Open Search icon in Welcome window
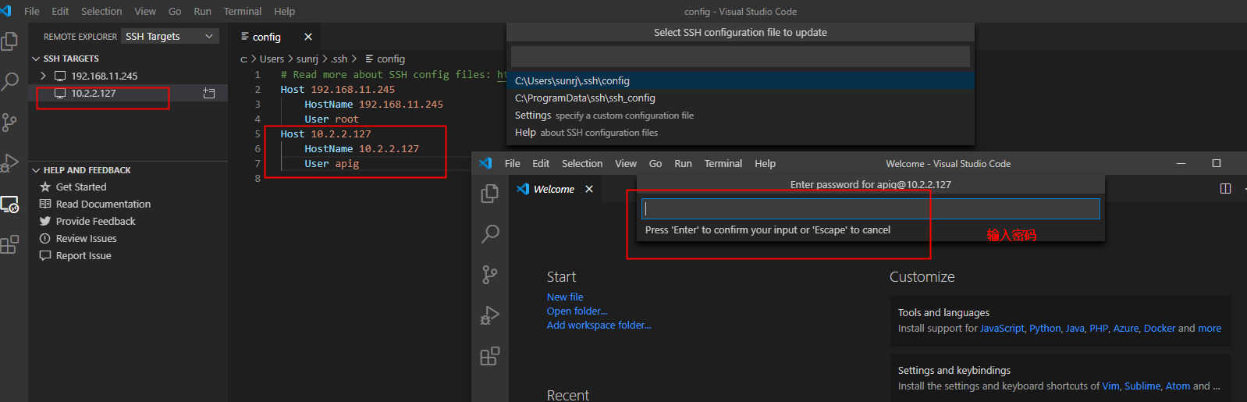Viewport: 1247px width, 402px height. [490, 233]
